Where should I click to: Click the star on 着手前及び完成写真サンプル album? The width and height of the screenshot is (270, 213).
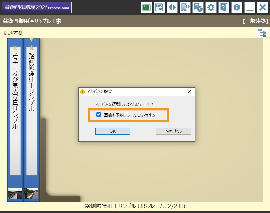pos(15,48)
